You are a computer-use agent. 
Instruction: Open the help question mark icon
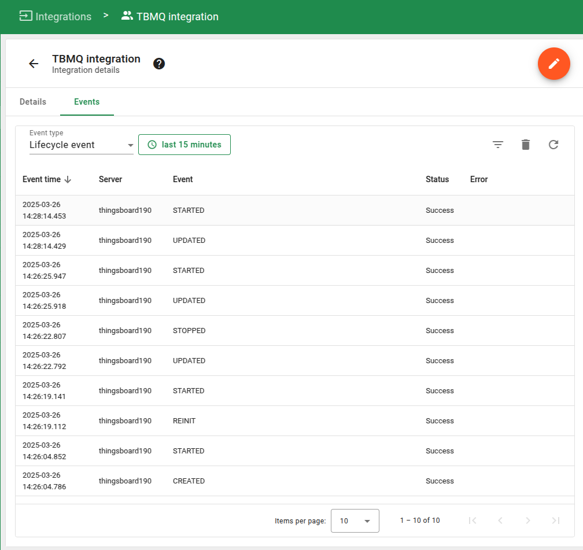159,64
